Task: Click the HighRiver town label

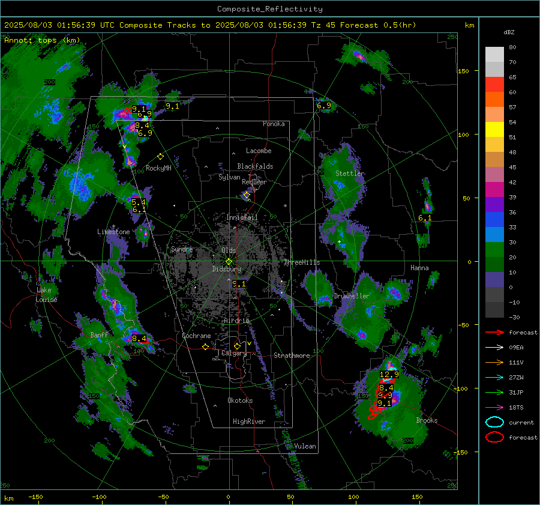Action: 249,422
